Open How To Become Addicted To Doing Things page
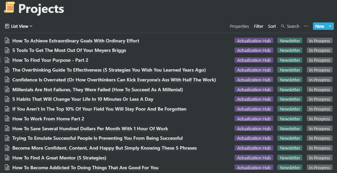Viewport: 337px width, 173px height. tap(85, 168)
